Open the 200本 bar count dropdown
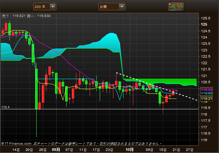This screenshot has height=153, width=219. [x=45, y=7]
